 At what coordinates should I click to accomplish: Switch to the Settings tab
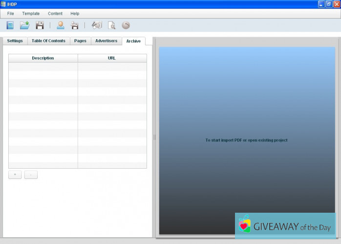point(15,41)
